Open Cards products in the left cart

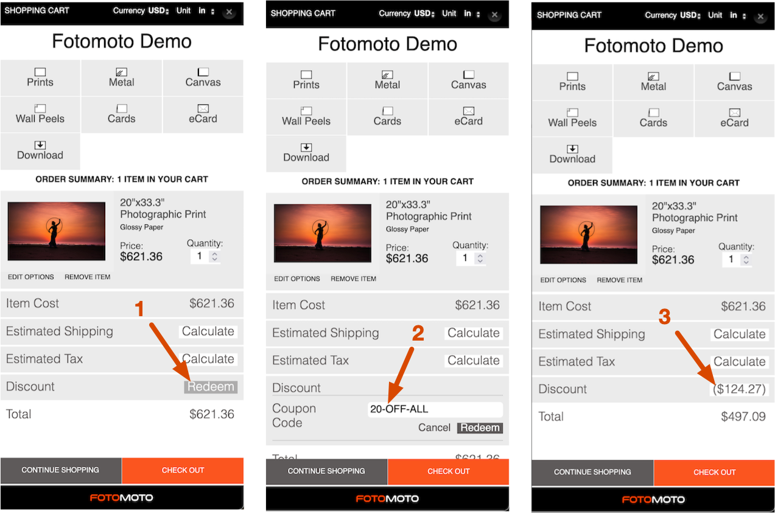[x=122, y=114]
